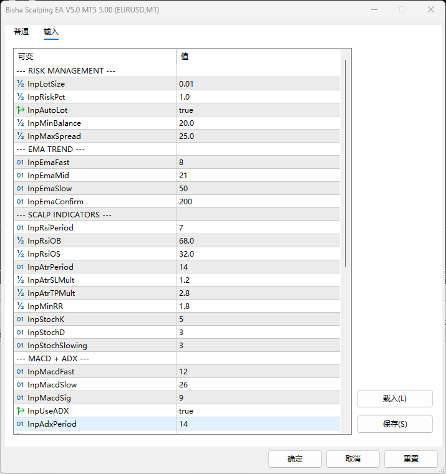
Task: Select the InpEmaConfirm value field 200
Action: click(x=185, y=202)
